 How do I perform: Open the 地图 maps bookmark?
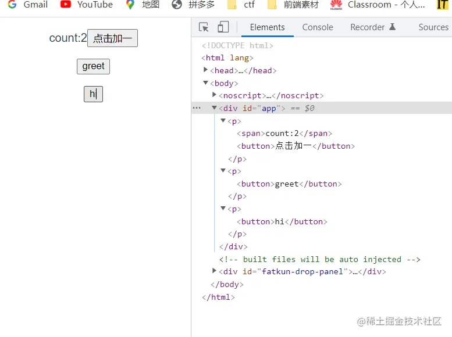pos(143,5)
